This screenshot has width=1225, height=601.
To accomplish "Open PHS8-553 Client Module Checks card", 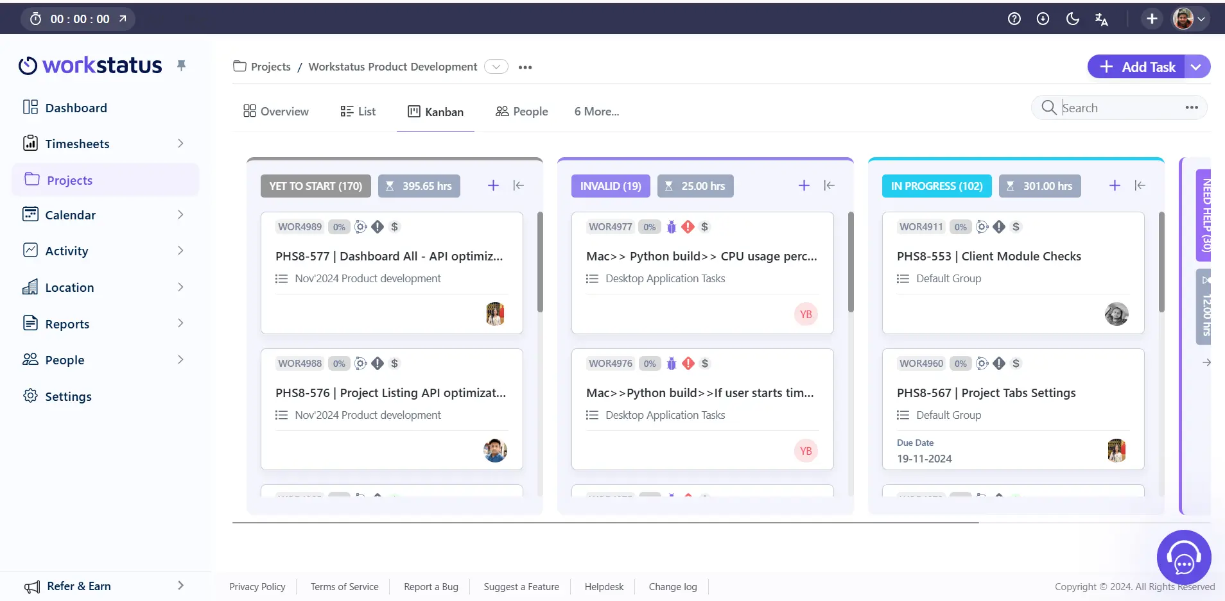I will [x=1013, y=273].
